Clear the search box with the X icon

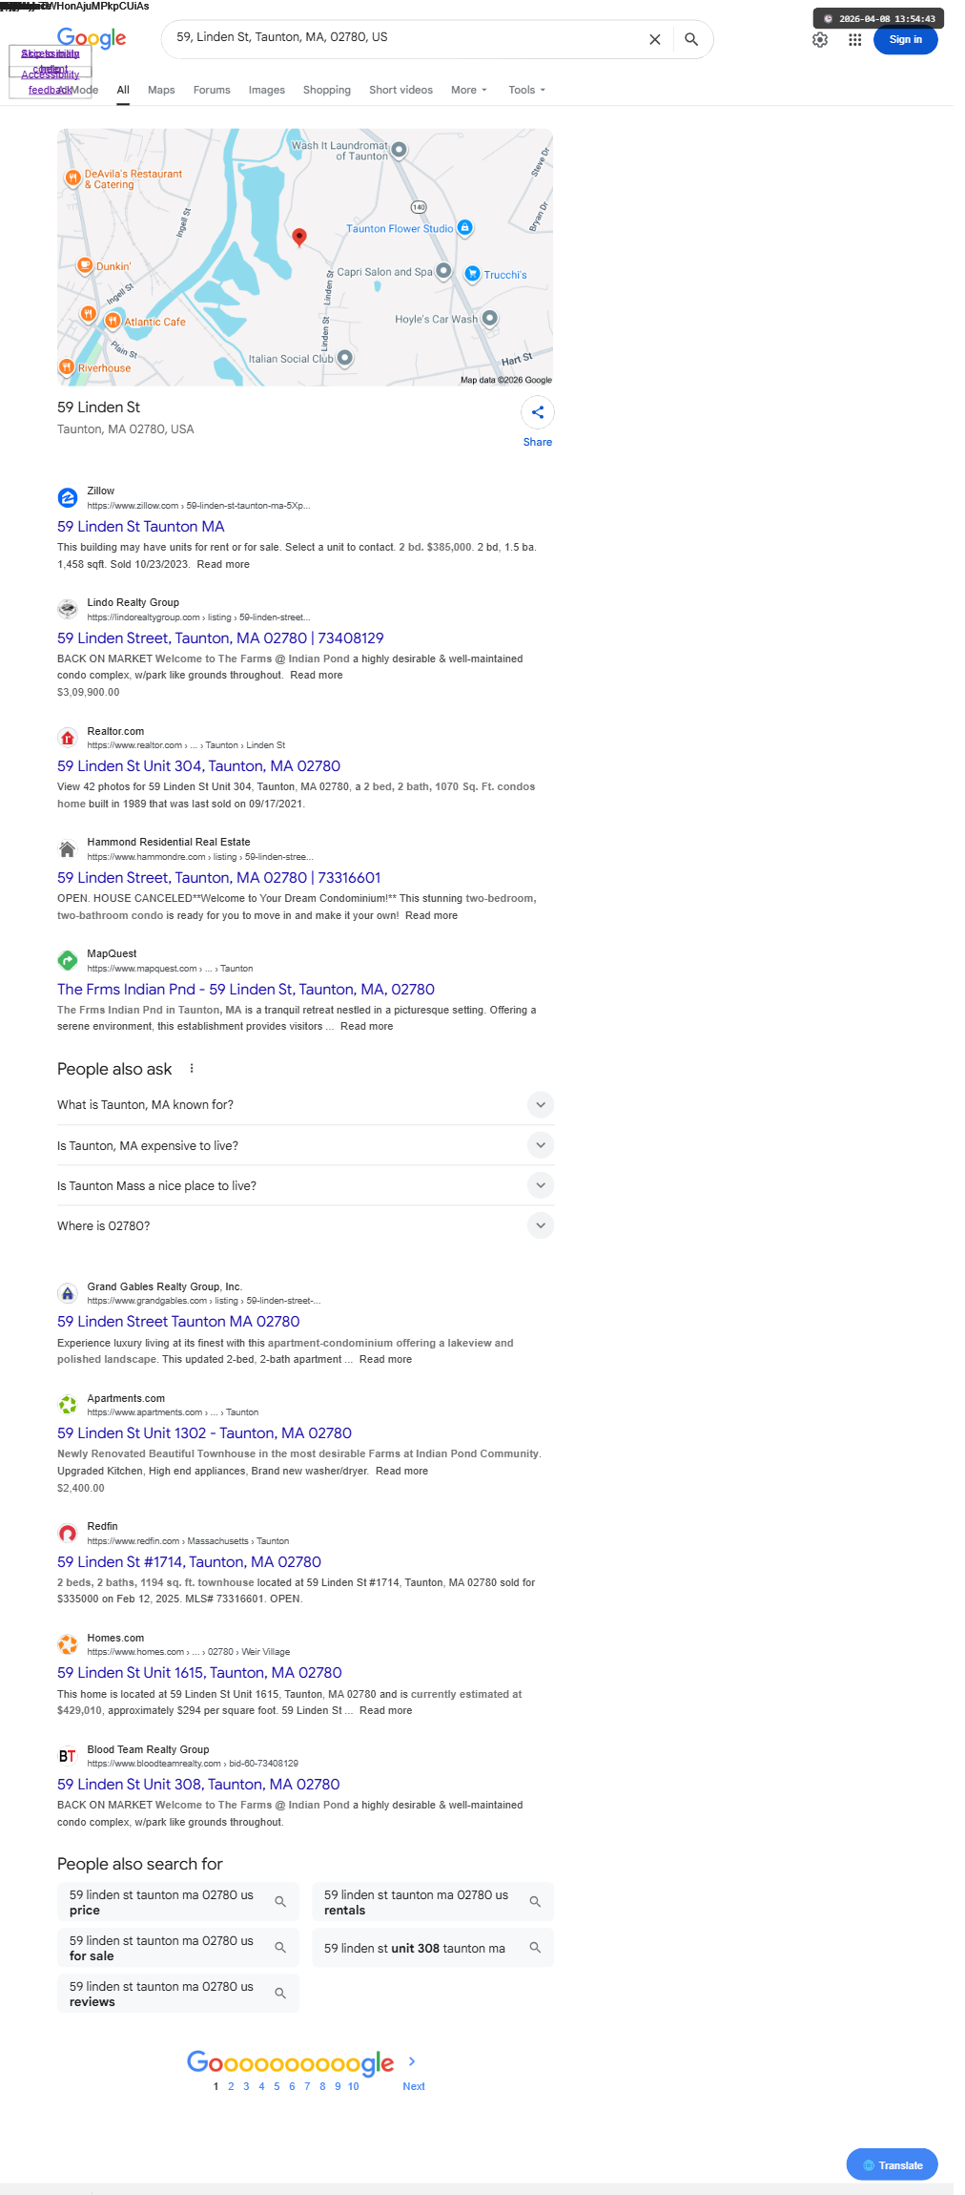655,39
